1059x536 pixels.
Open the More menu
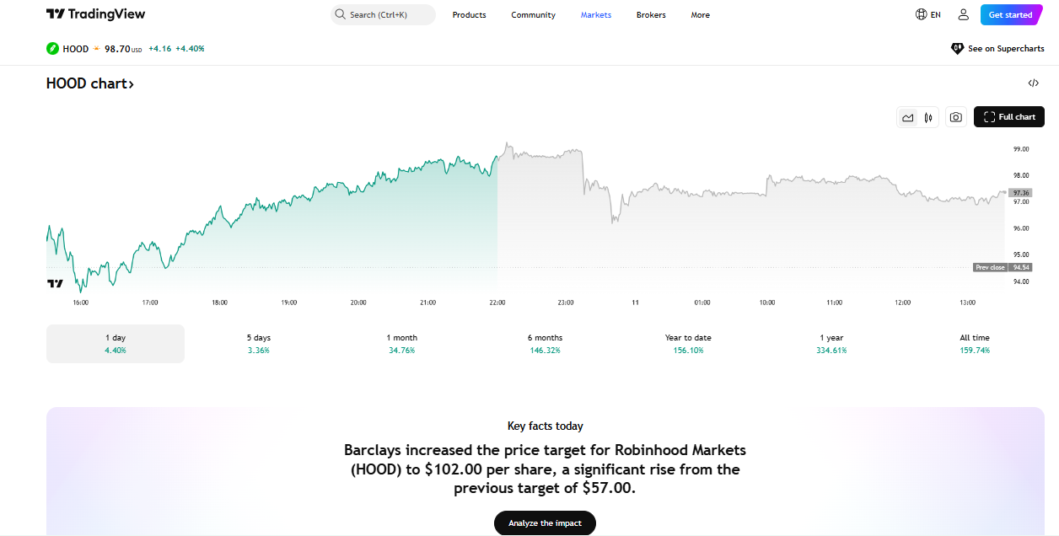pos(700,15)
